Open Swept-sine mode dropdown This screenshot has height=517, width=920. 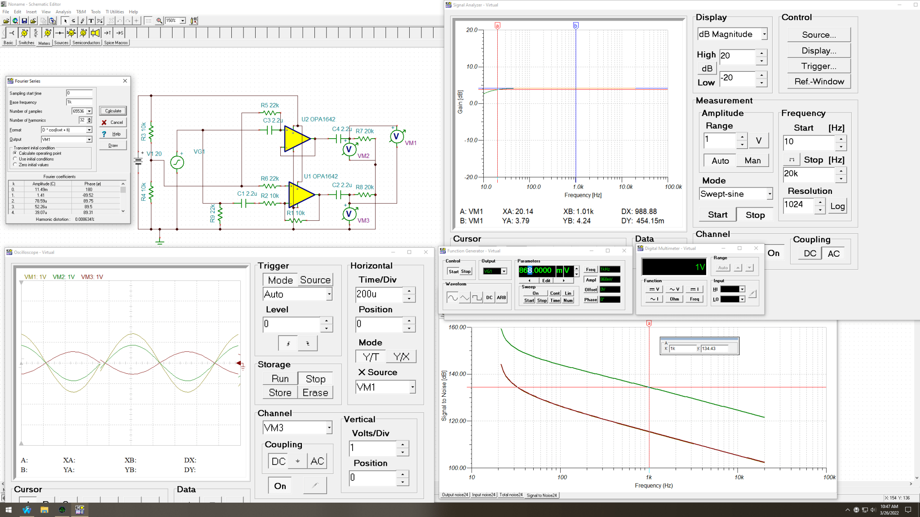click(x=770, y=194)
